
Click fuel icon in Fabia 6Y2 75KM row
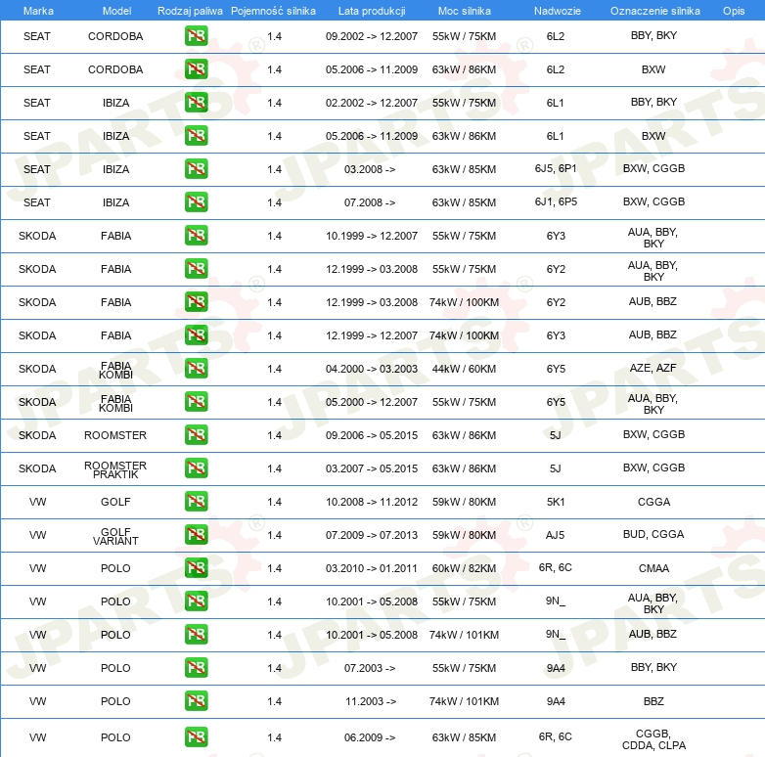point(196,268)
